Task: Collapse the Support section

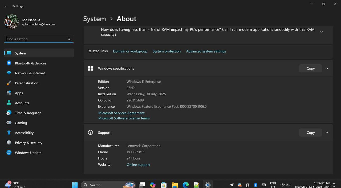Action: tap(327, 133)
